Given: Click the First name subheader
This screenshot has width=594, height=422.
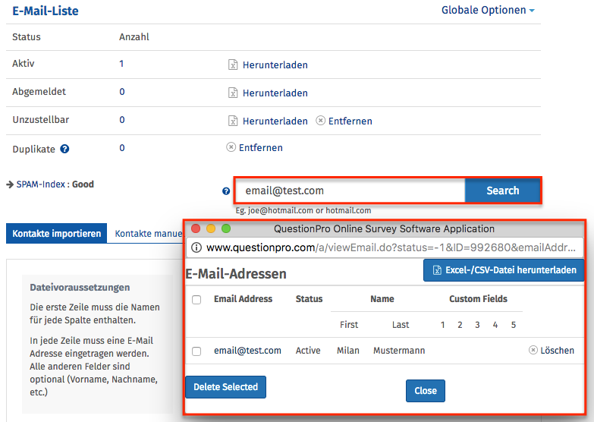Looking at the screenshot, I should (349, 325).
